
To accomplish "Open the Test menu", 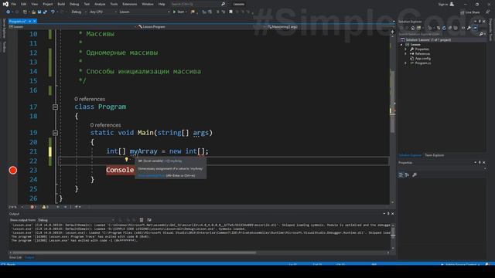I will tap(87, 4).
